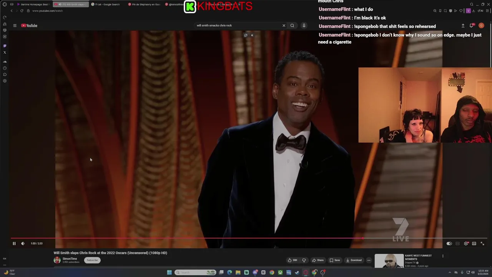This screenshot has height=277, width=492.
Task: Open the weather widget 75°F Clear
Action: coord(9,272)
